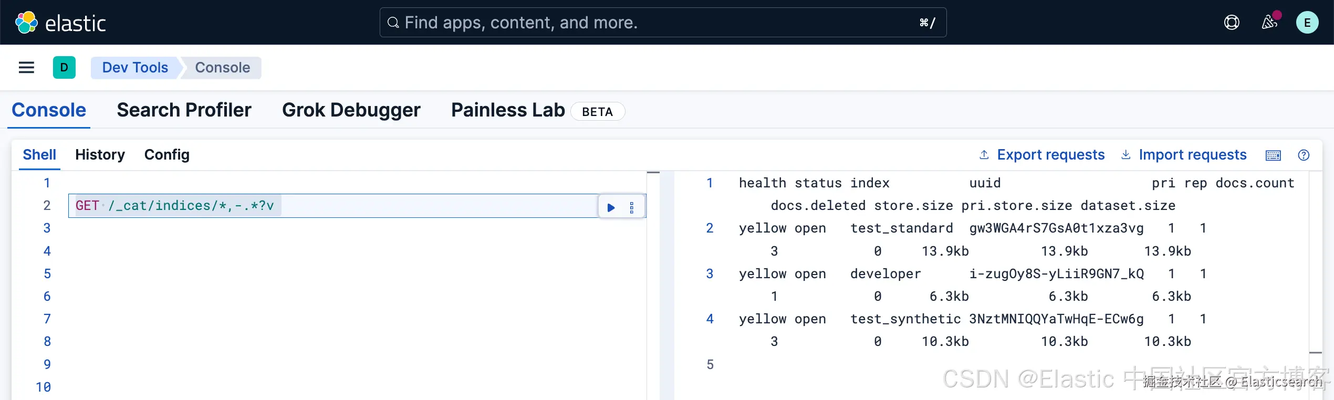Image resolution: width=1334 pixels, height=400 pixels.
Task: Click the Elastic logo
Action: click(x=60, y=23)
